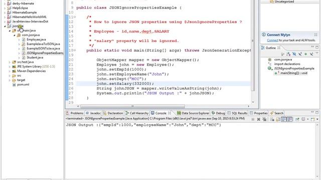The image size is (321, 180).
Task: Click the editor vertical scrollbar thumb
Action: click(253, 45)
